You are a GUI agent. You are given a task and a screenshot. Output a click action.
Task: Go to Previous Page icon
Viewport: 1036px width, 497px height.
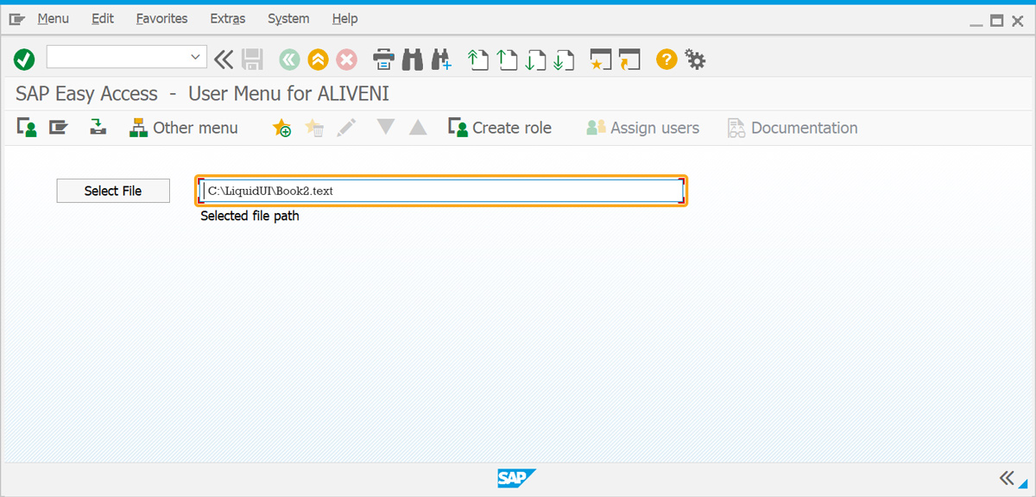click(x=508, y=59)
